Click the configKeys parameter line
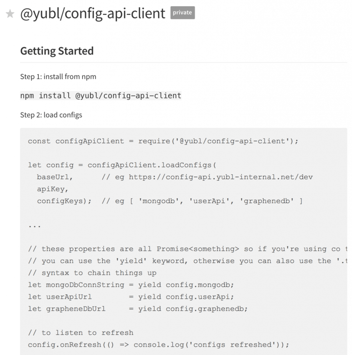352x355 pixels. 169,201
